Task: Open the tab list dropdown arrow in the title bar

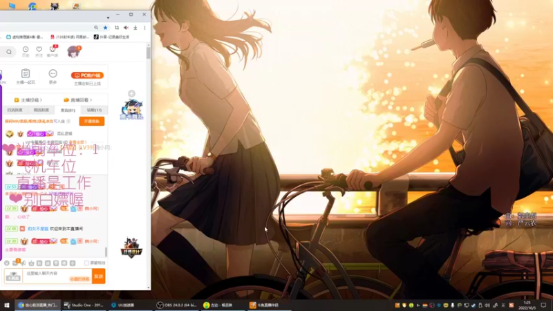Action: click(108, 18)
